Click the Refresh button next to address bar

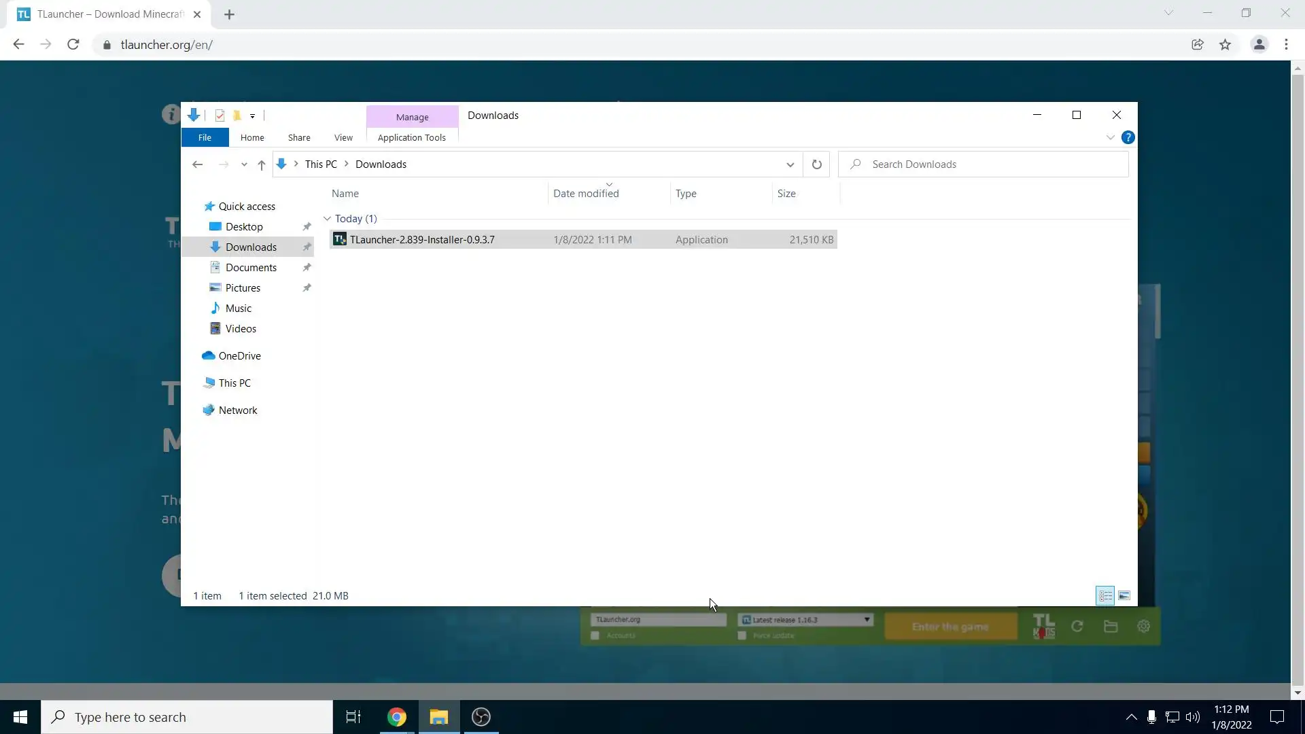point(816,164)
